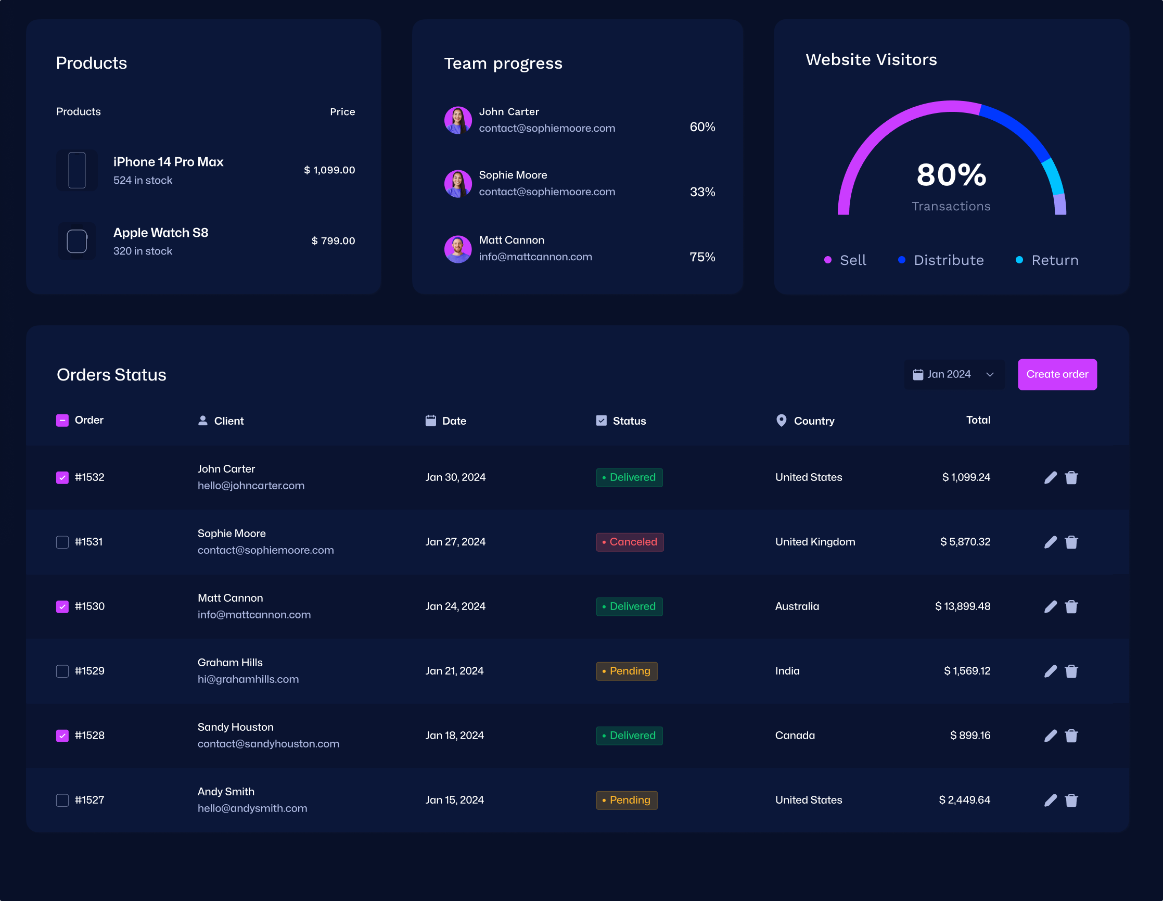Click the calendar icon next to Jan 2024
The height and width of the screenshot is (901, 1163).
(x=918, y=374)
